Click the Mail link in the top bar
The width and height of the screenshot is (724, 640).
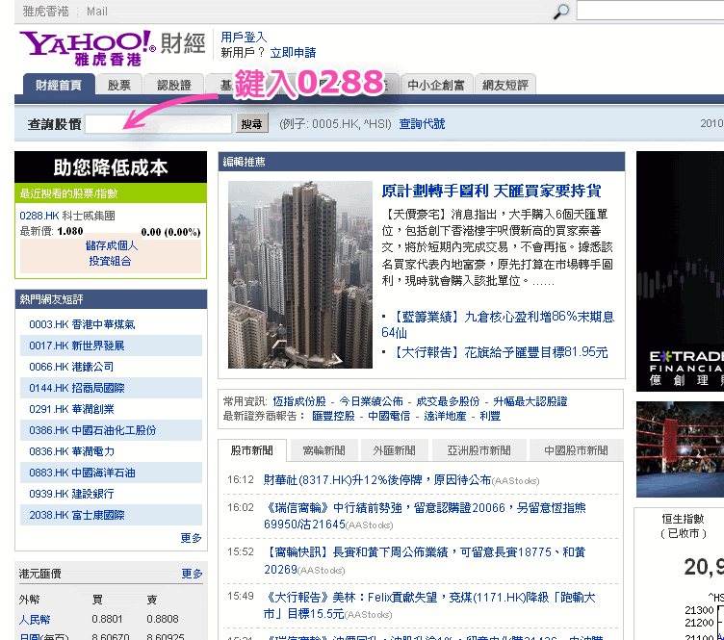pos(96,12)
